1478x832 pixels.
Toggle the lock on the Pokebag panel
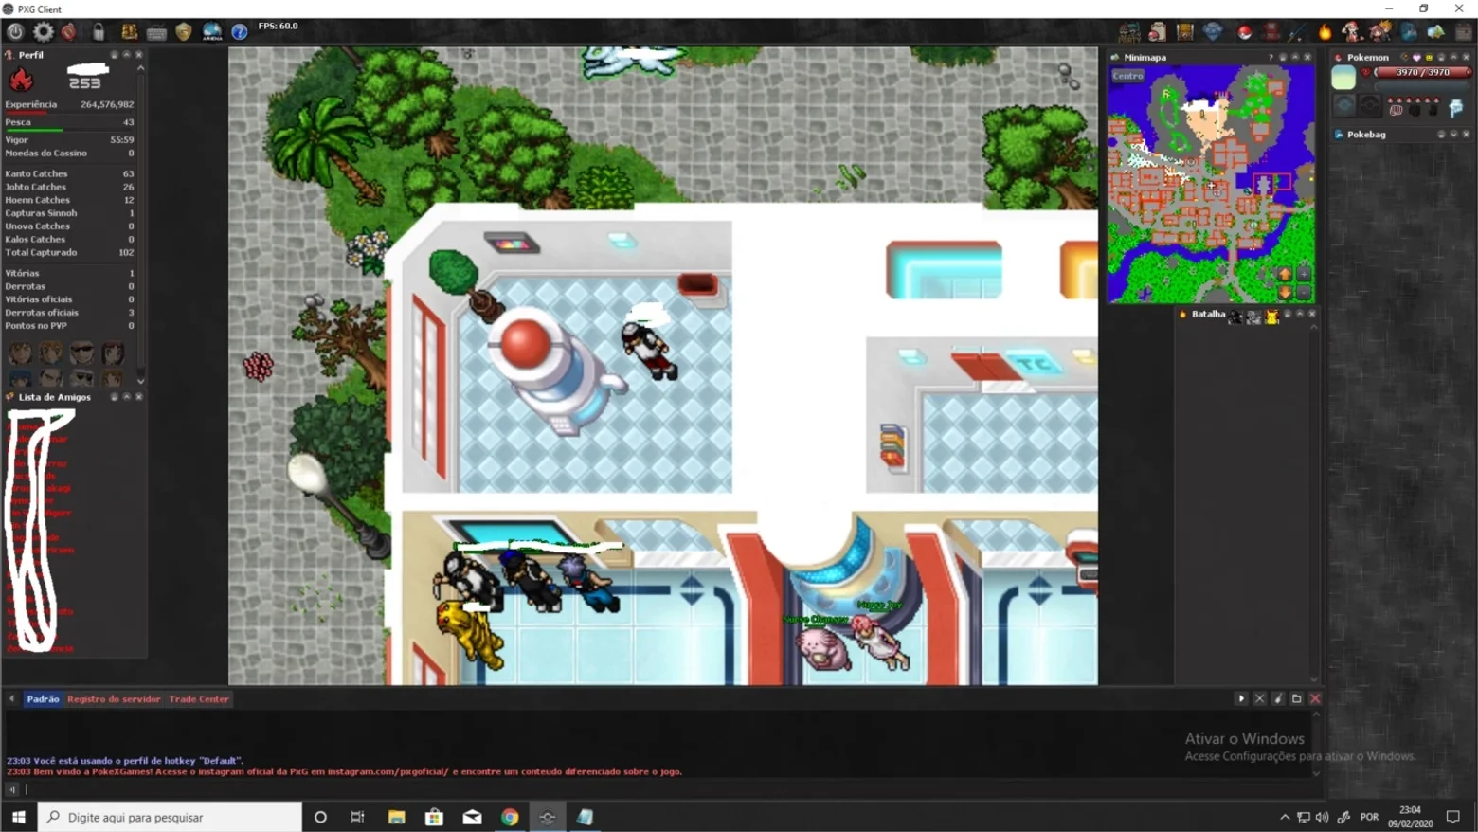coord(1442,135)
